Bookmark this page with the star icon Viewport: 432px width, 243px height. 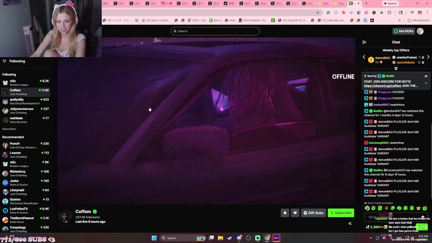[x=318, y=12]
